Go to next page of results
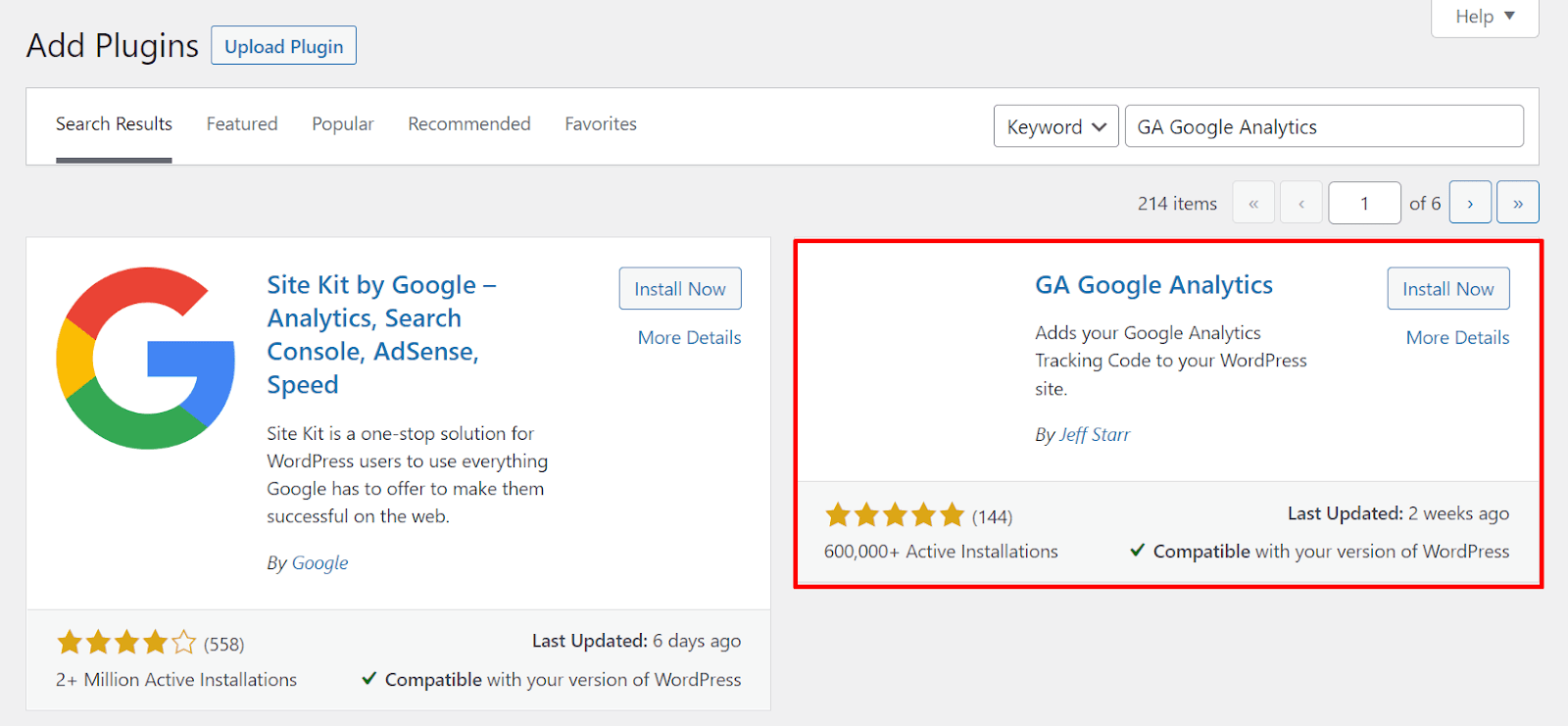The height and width of the screenshot is (726, 1568). [x=1470, y=203]
